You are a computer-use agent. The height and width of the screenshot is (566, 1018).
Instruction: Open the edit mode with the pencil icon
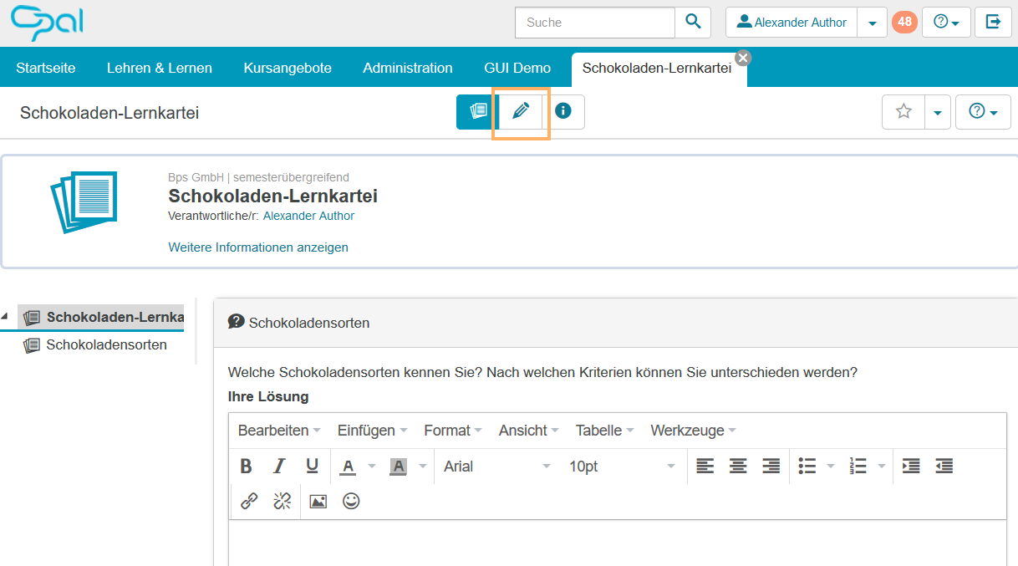click(520, 111)
